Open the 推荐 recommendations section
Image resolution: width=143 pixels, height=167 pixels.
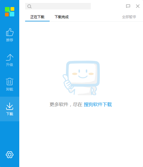(x=10, y=35)
